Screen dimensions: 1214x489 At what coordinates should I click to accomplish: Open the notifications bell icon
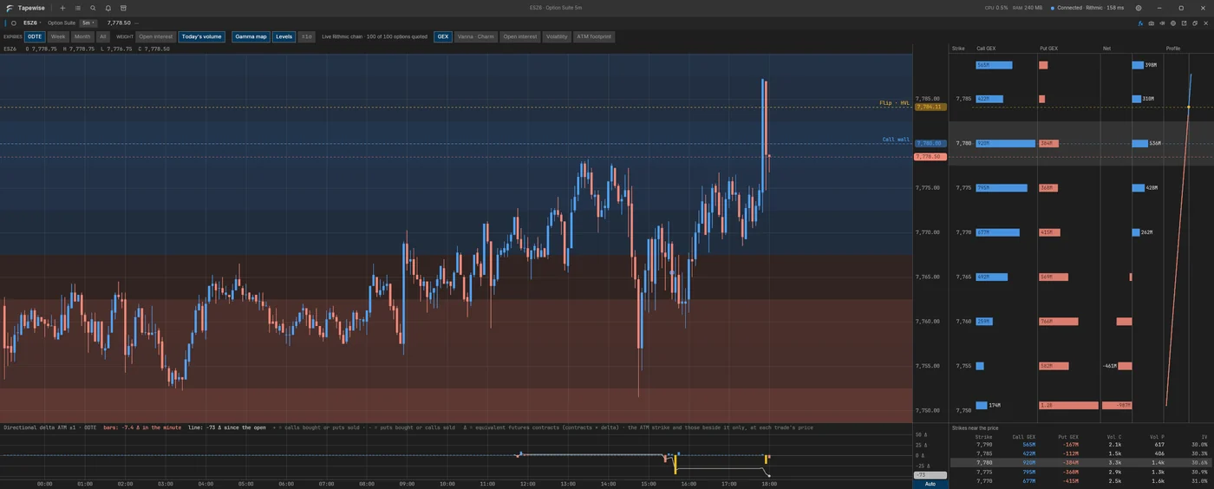[x=108, y=8]
